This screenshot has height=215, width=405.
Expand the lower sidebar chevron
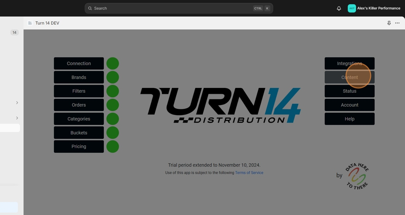click(x=17, y=118)
